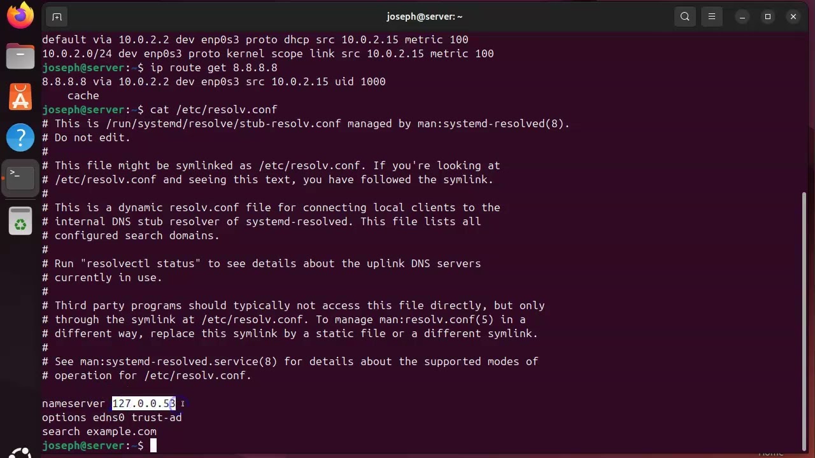
Task: Open the Trash from the dock
Action: [x=20, y=221]
